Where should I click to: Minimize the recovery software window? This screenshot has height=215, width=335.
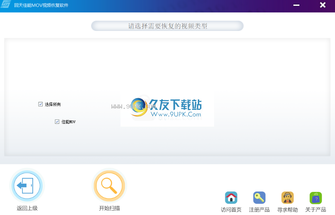296,5
